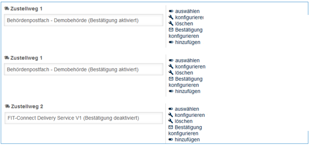310x145 pixels.
Task: Click wrench icon beside löschen in topmost Zustellweg 1
Action: [171, 24]
